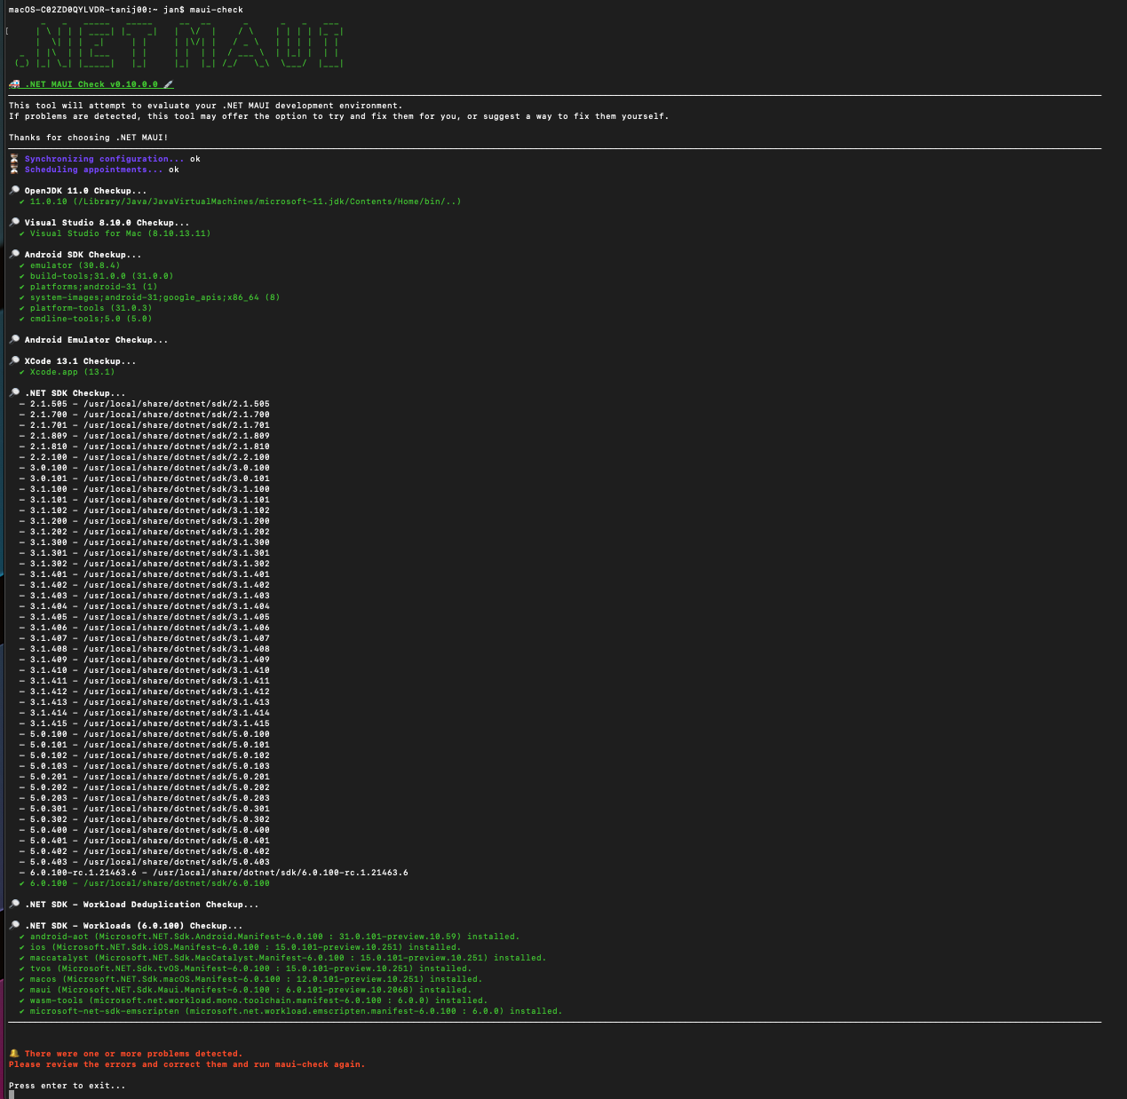This screenshot has height=1099, width=1127.
Task: Click the system-images android-31 google_apis line
Action: tap(155, 297)
